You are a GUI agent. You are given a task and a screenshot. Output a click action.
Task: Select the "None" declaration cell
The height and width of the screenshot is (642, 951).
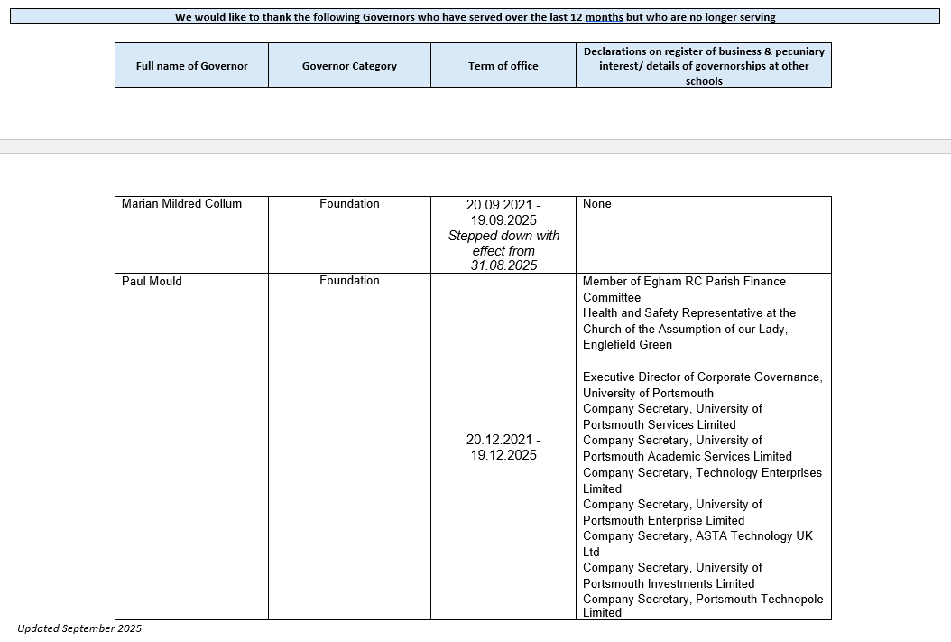click(x=596, y=204)
